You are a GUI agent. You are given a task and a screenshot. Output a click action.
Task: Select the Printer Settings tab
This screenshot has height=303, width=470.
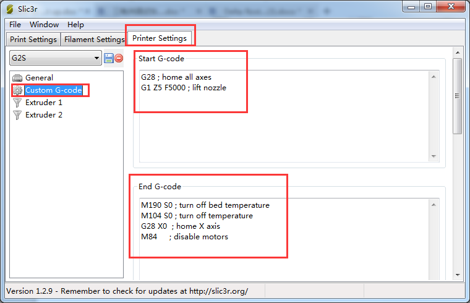(x=160, y=38)
